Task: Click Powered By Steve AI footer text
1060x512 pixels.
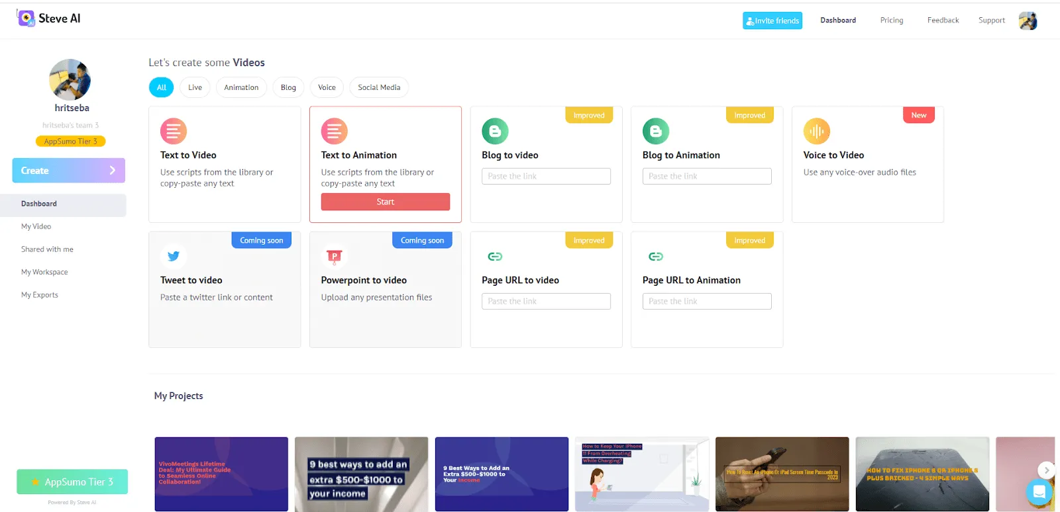Action: click(x=72, y=502)
